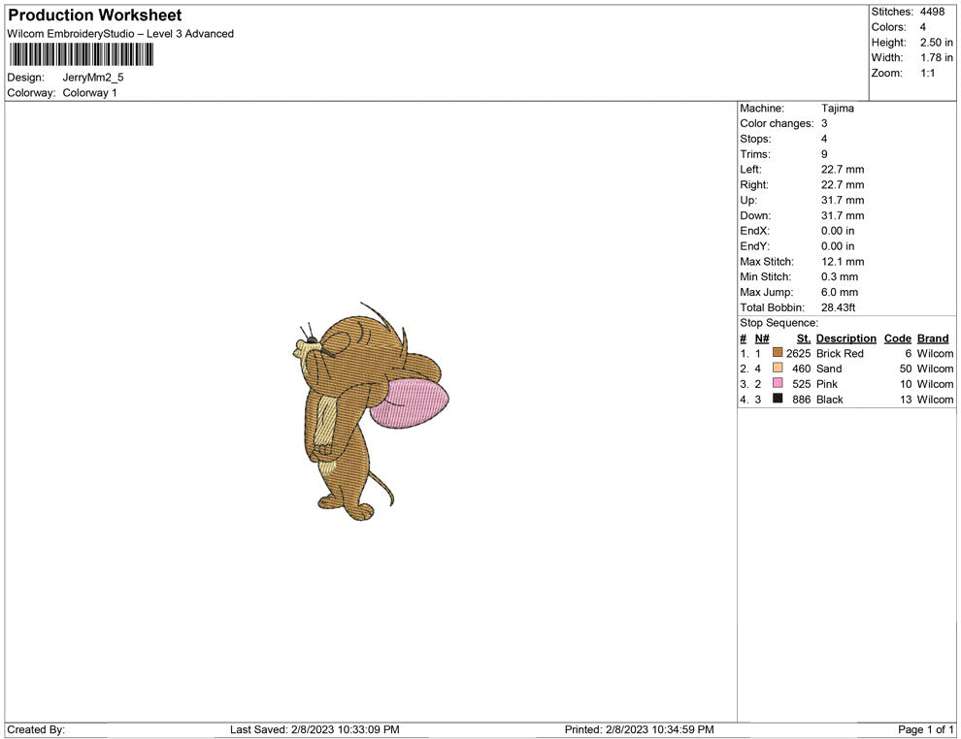Viewport: 961px width, 739px height.
Task: Click the Left value 22.7 mm
Action: (843, 170)
